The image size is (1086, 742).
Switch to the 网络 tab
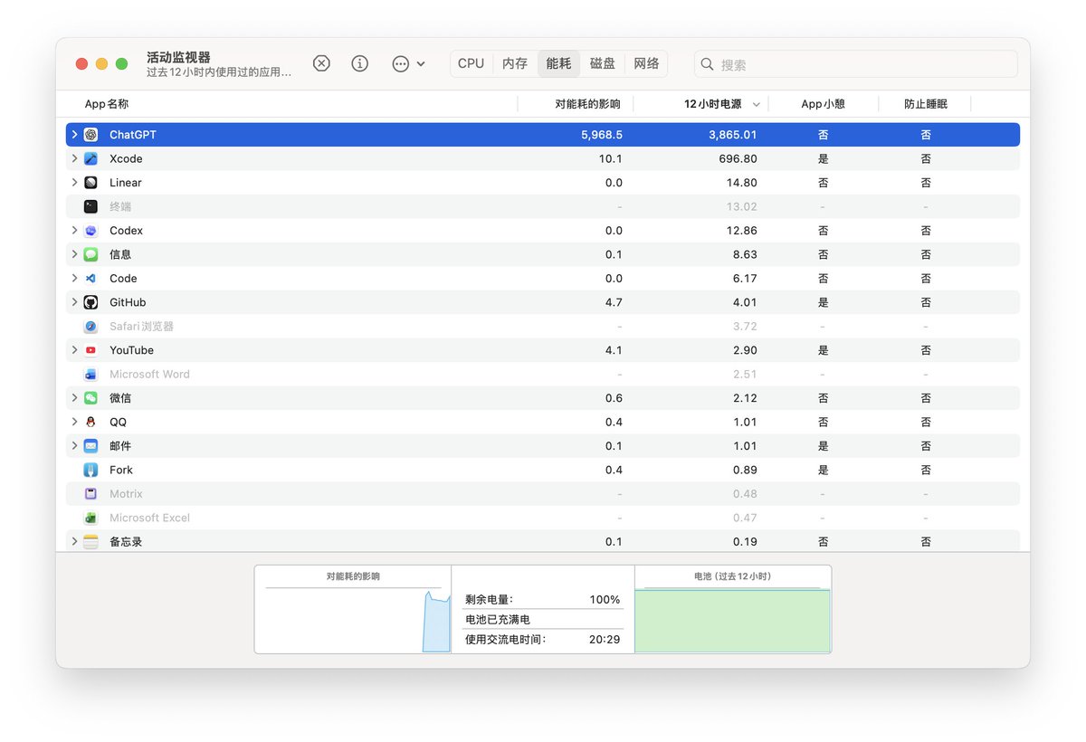(646, 63)
